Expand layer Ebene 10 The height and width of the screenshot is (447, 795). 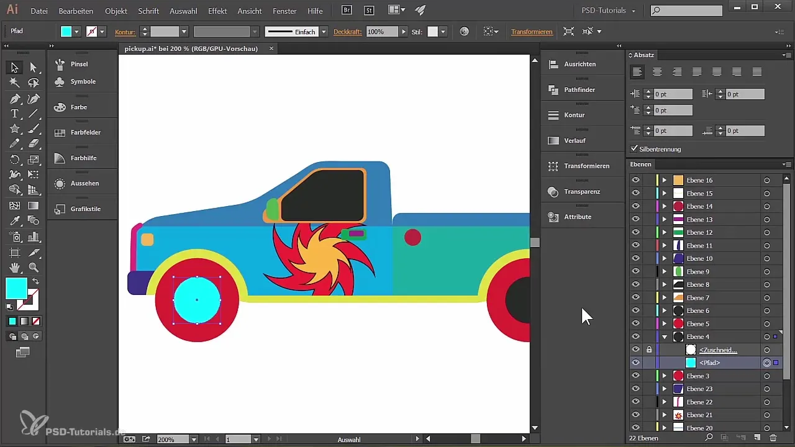665,258
